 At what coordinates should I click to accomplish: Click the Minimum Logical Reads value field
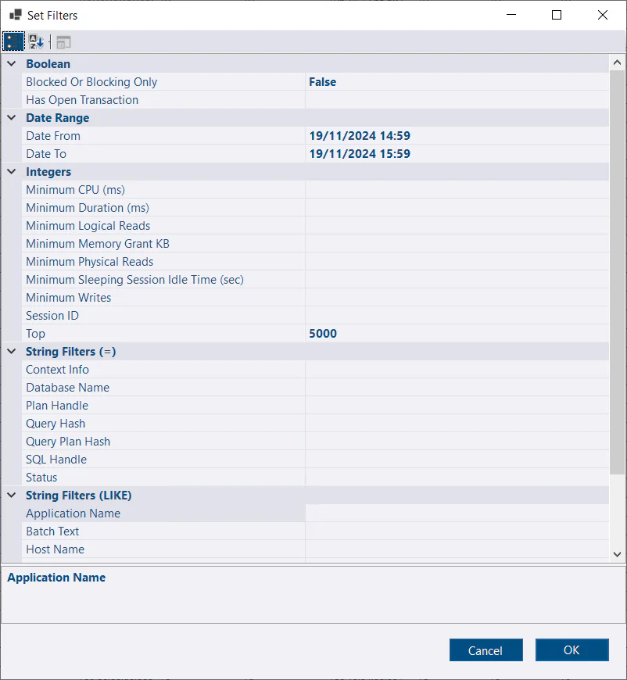click(457, 226)
